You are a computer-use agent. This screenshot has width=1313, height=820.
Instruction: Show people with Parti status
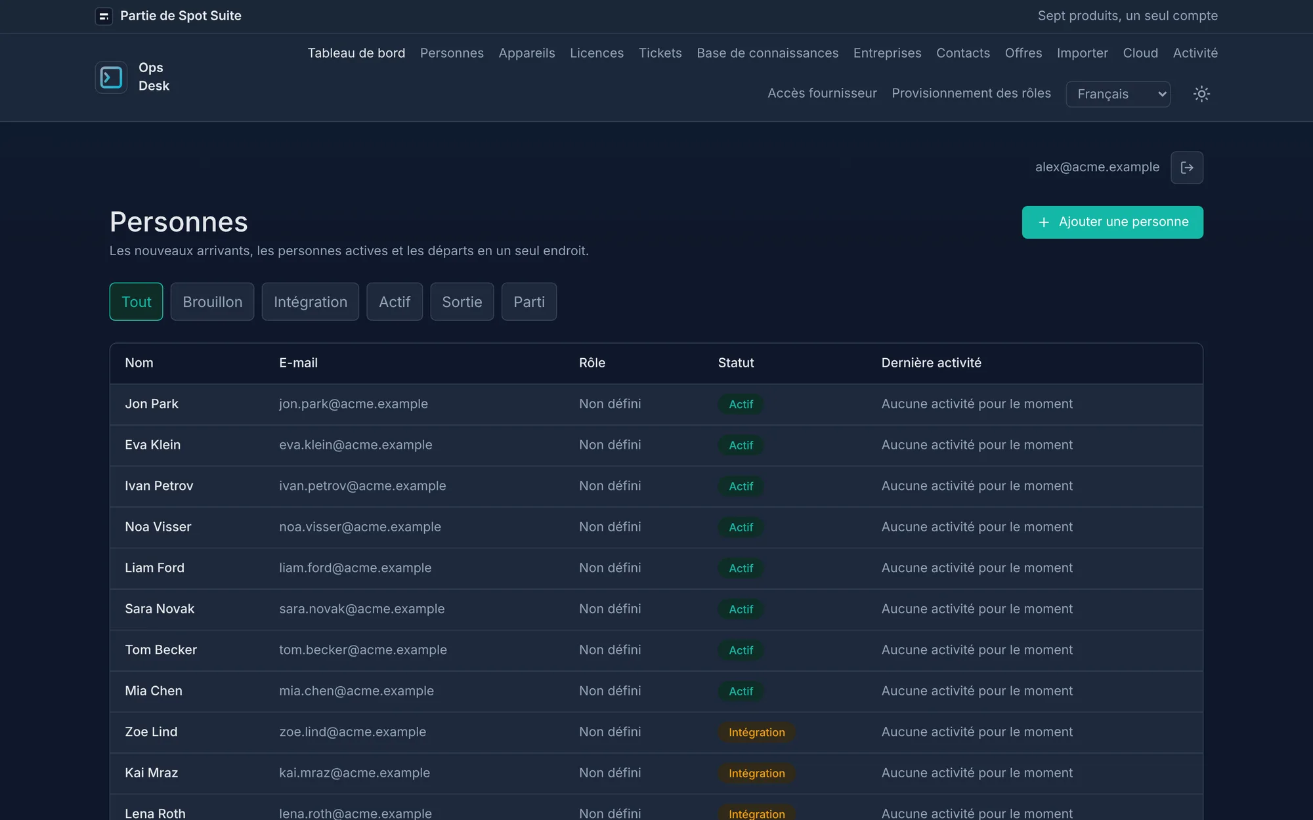pyautogui.click(x=529, y=302)
